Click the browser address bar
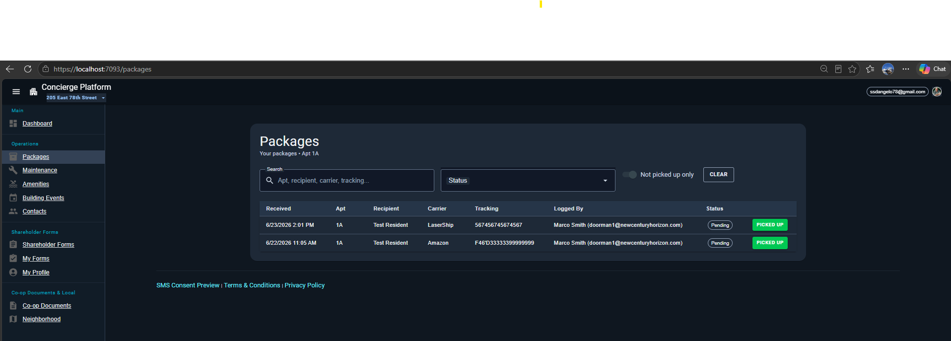This screenshot has height=341, width=951. (x=427, y=69)
